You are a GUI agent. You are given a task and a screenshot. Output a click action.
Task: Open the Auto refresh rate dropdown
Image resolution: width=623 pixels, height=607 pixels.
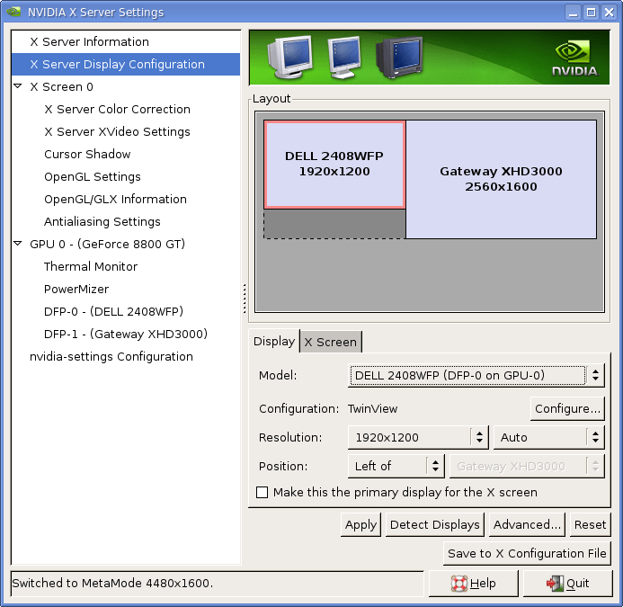point(548,437)
